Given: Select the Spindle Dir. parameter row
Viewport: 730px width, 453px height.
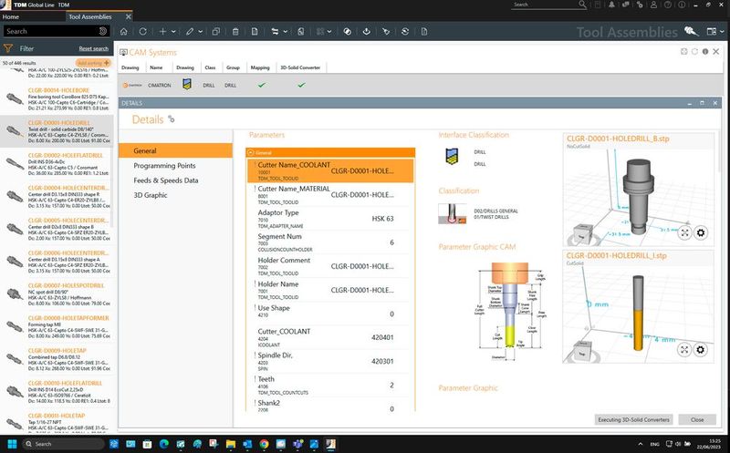Looking at the screenshot, I should (x=330, y=361).
